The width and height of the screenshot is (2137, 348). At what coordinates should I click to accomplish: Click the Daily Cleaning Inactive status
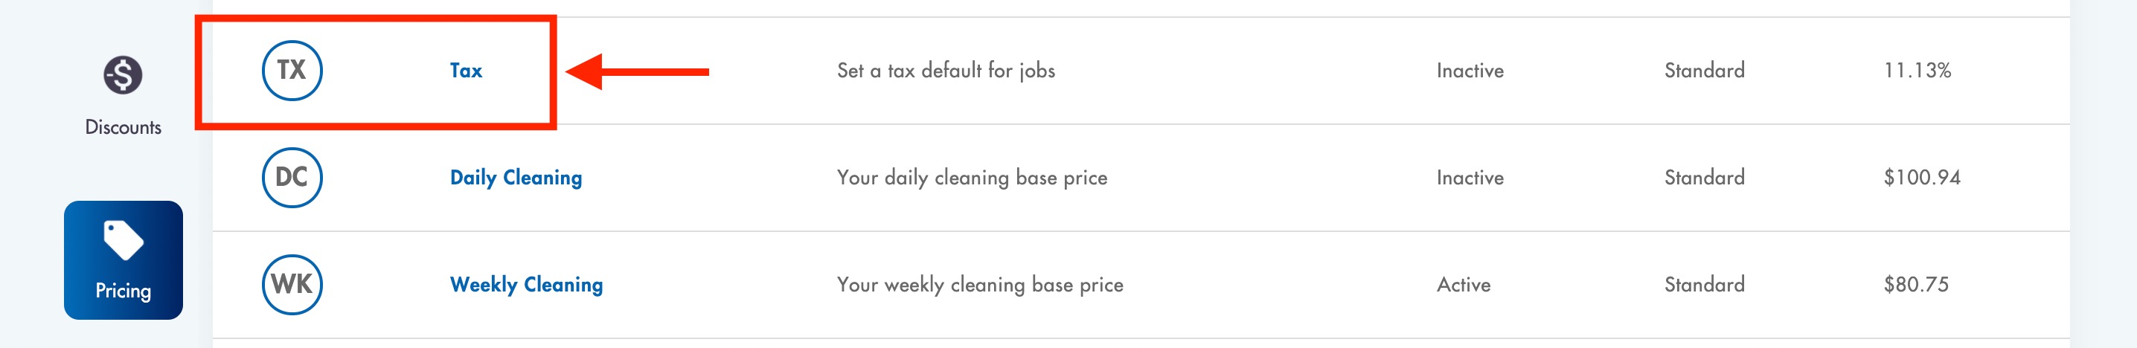(1470, 177)
